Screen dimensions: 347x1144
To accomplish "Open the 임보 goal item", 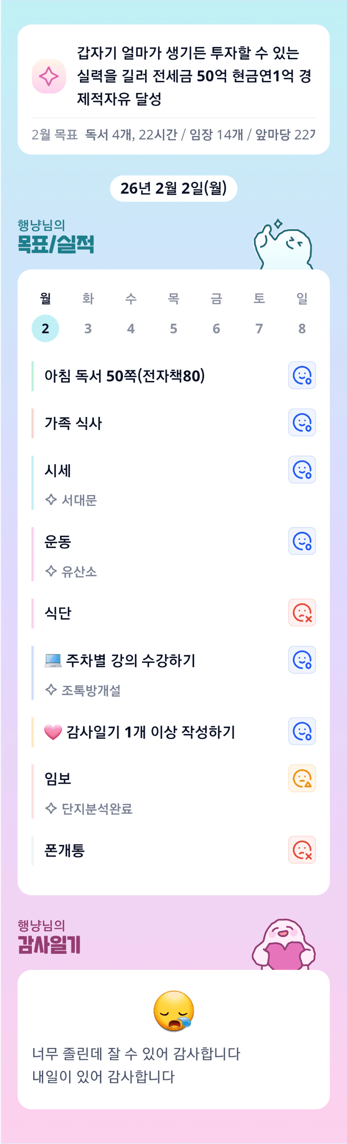I will [58, 778].
